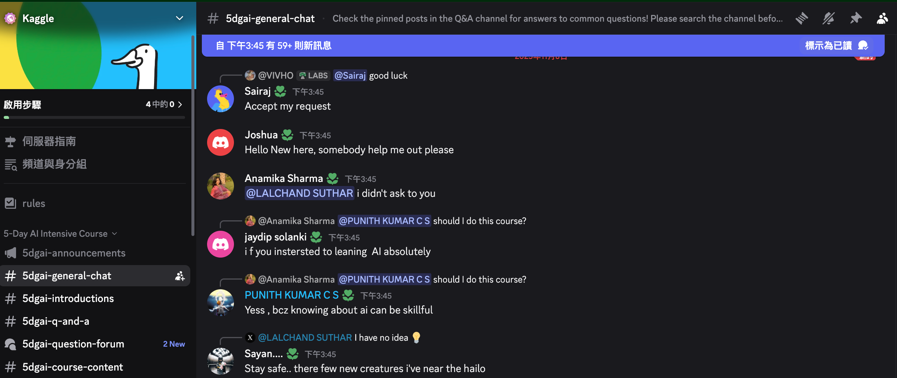The image size is (897, 378).
Task: Open the 5dgai-course-content channel
Action: pyautogui.click(x=72, y=367)
